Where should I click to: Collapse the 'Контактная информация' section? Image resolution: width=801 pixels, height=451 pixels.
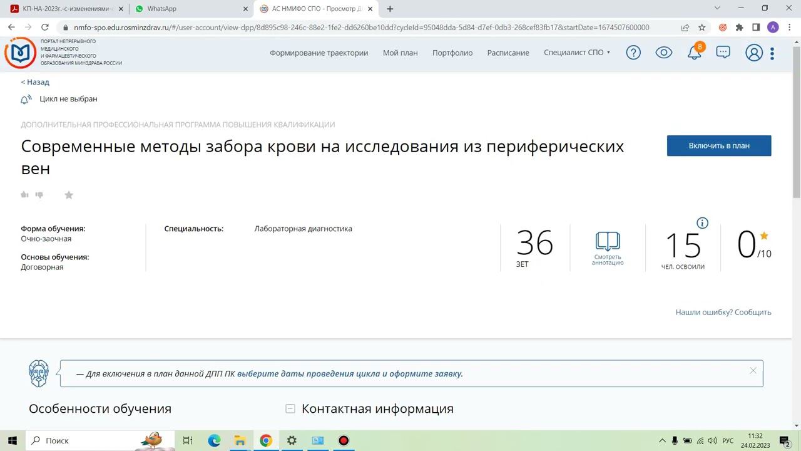290,408
